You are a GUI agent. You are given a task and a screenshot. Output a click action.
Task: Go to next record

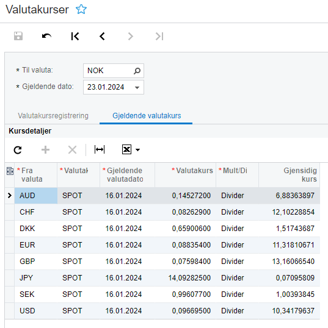point(130,36)
